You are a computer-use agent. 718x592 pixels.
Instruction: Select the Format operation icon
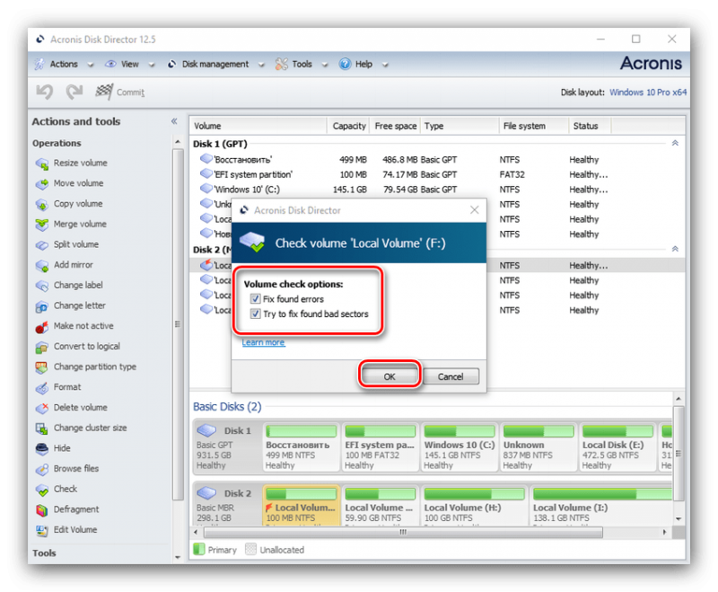point(41,388)
